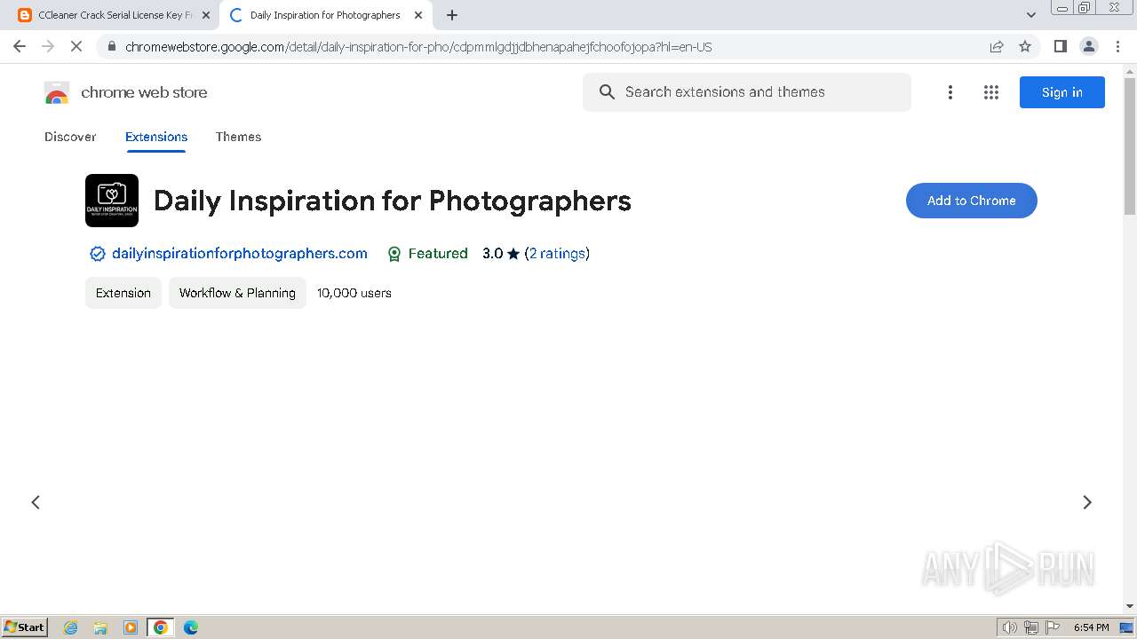Focus the Search extensions and themes field
This screenshot has width=1137, height=639.
[x=747, y=92]
